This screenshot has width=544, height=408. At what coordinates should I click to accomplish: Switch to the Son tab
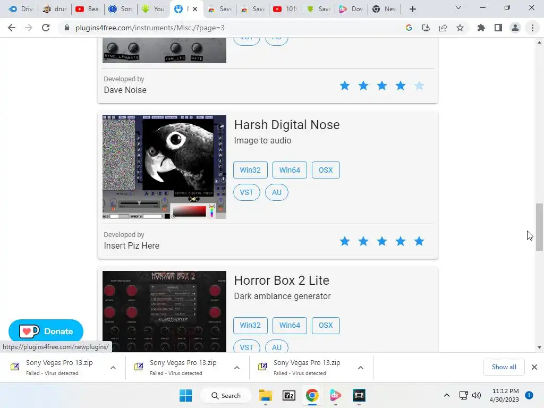pos(121,9)
